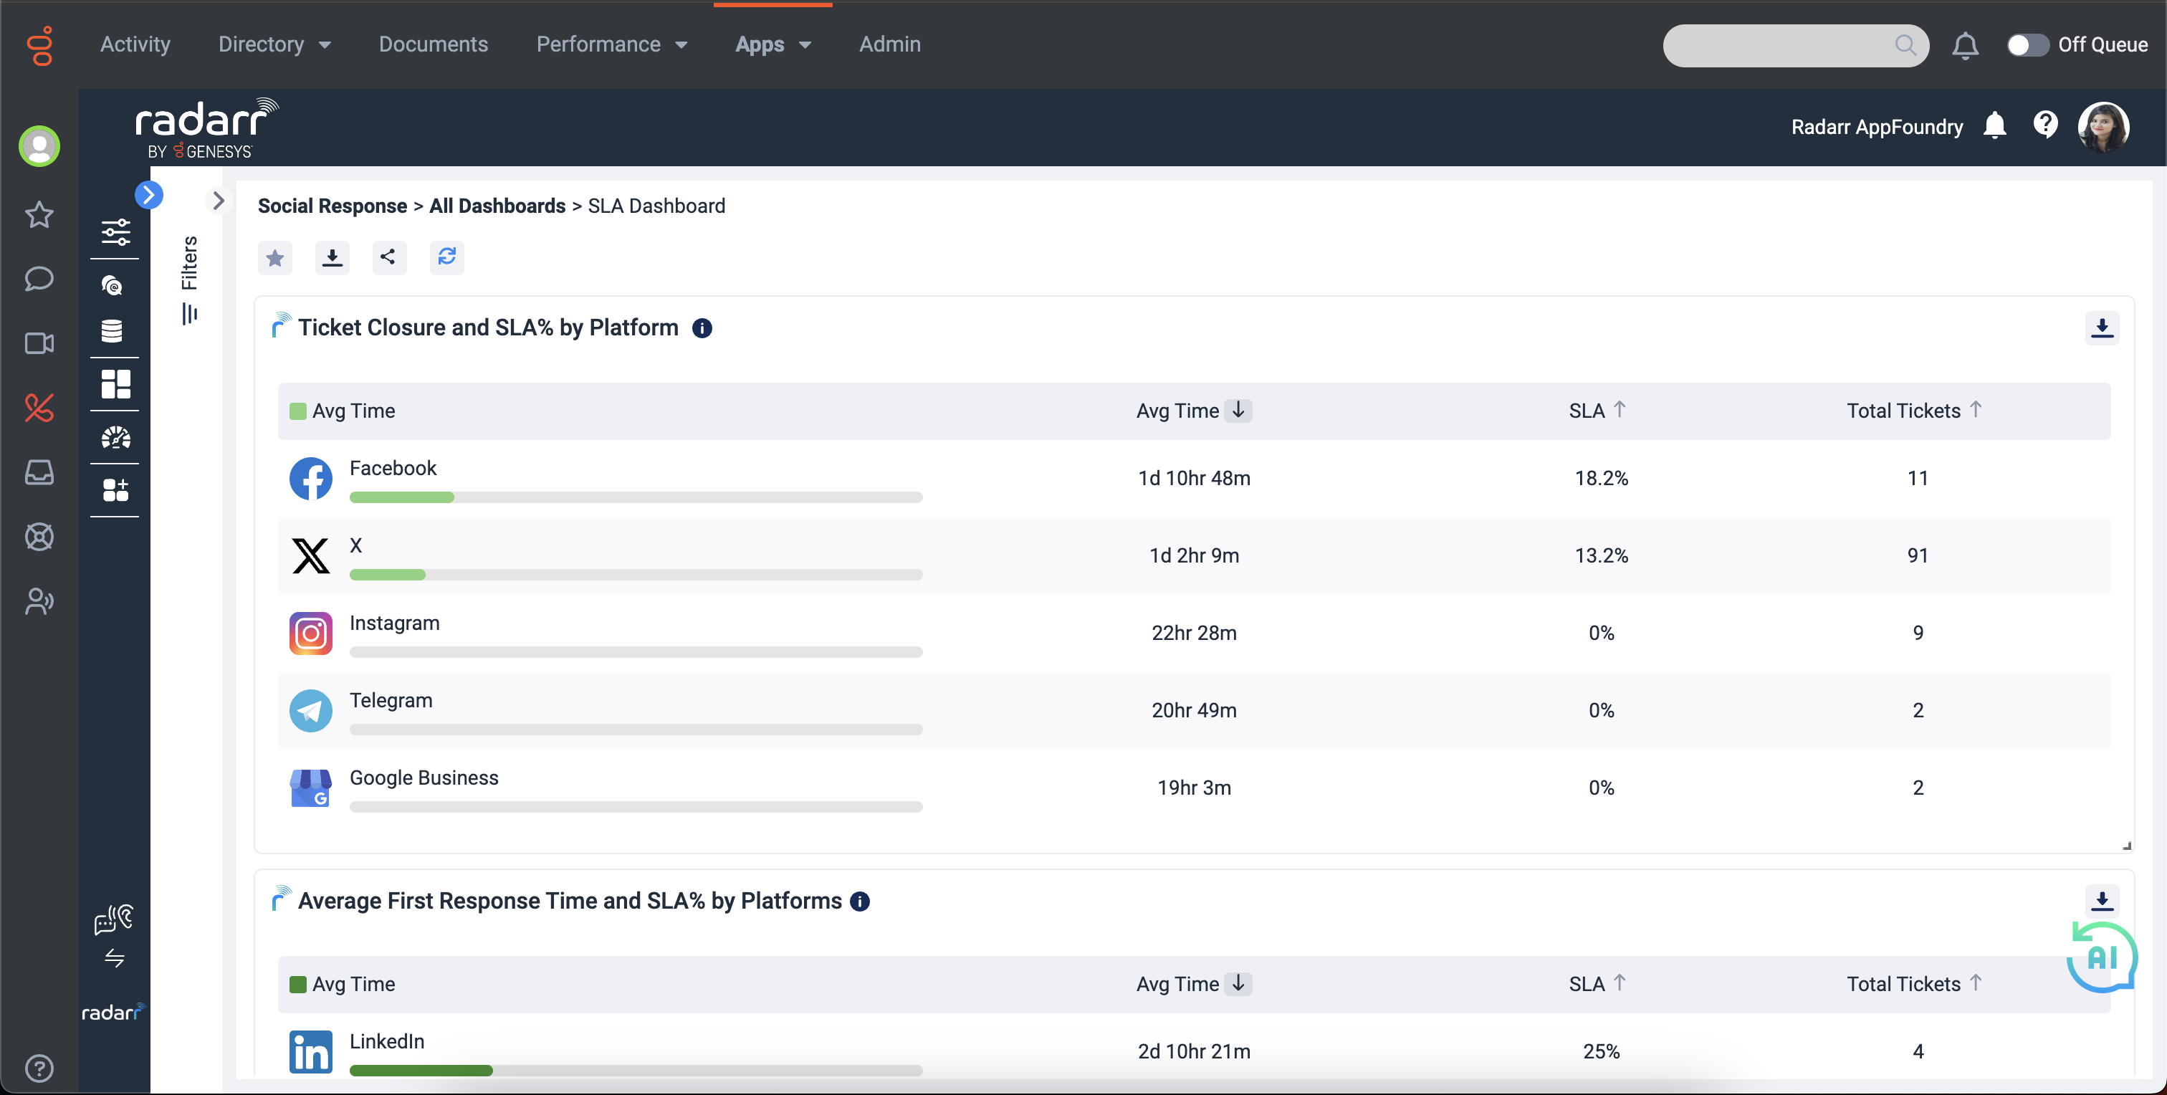The image size is (2167, 1095).
Task: Collapse the Filters panel with the blue chevron
Action: pos(150,194)
